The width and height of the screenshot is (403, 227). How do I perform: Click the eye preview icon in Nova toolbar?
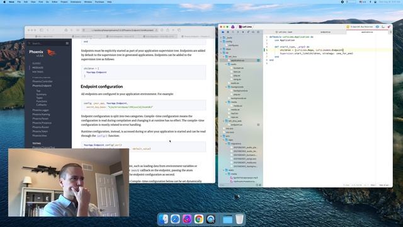coord(377,26)
